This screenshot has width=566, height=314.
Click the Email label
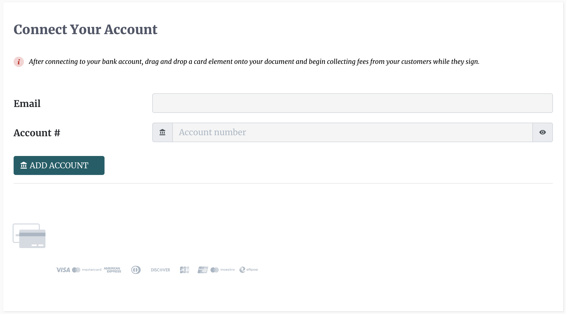pyautogui.click(x=27, y=104)
